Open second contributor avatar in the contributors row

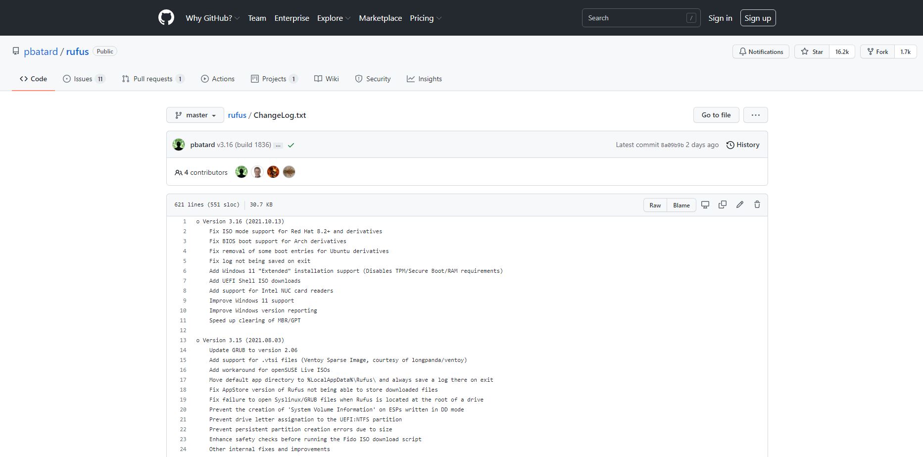click(257, 172)
